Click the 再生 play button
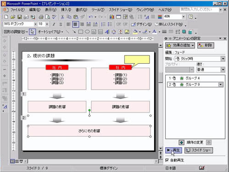The image size is (229, 172). point(173,150)
